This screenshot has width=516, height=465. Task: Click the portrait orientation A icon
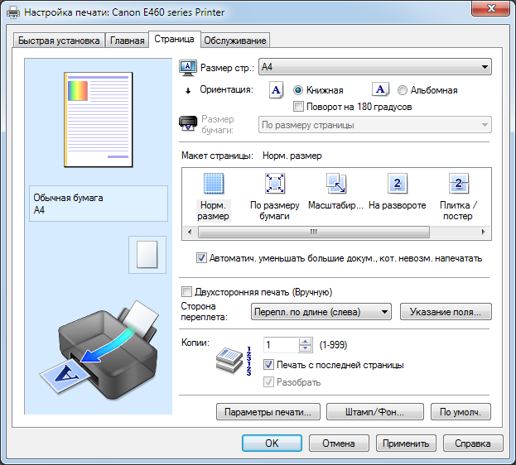277,90
